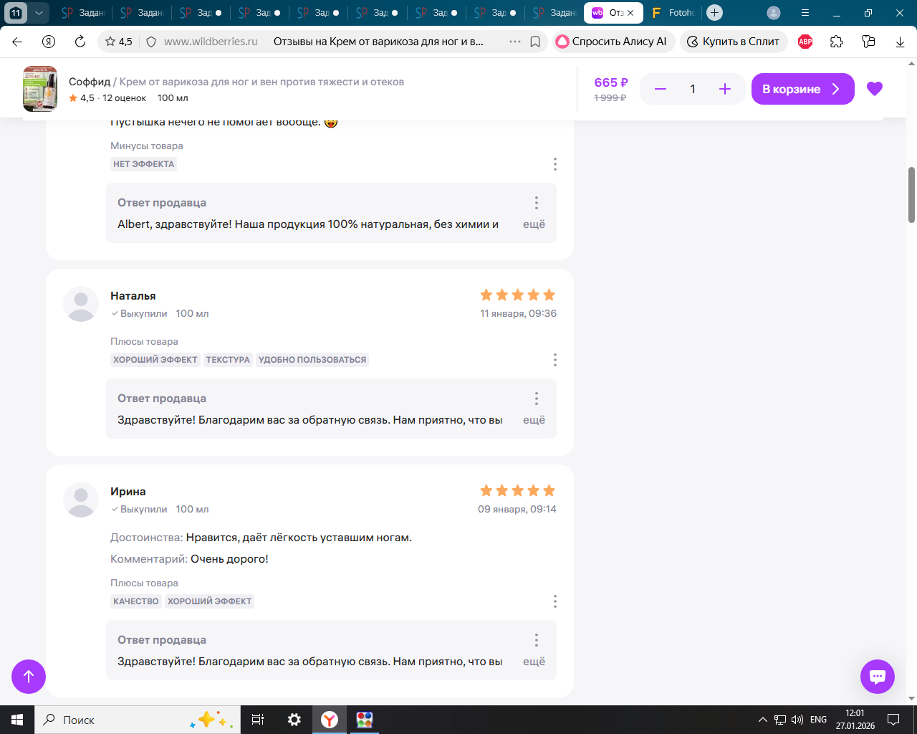
Task: Decrease quantity with the minus button
Action: coord(661,89)
